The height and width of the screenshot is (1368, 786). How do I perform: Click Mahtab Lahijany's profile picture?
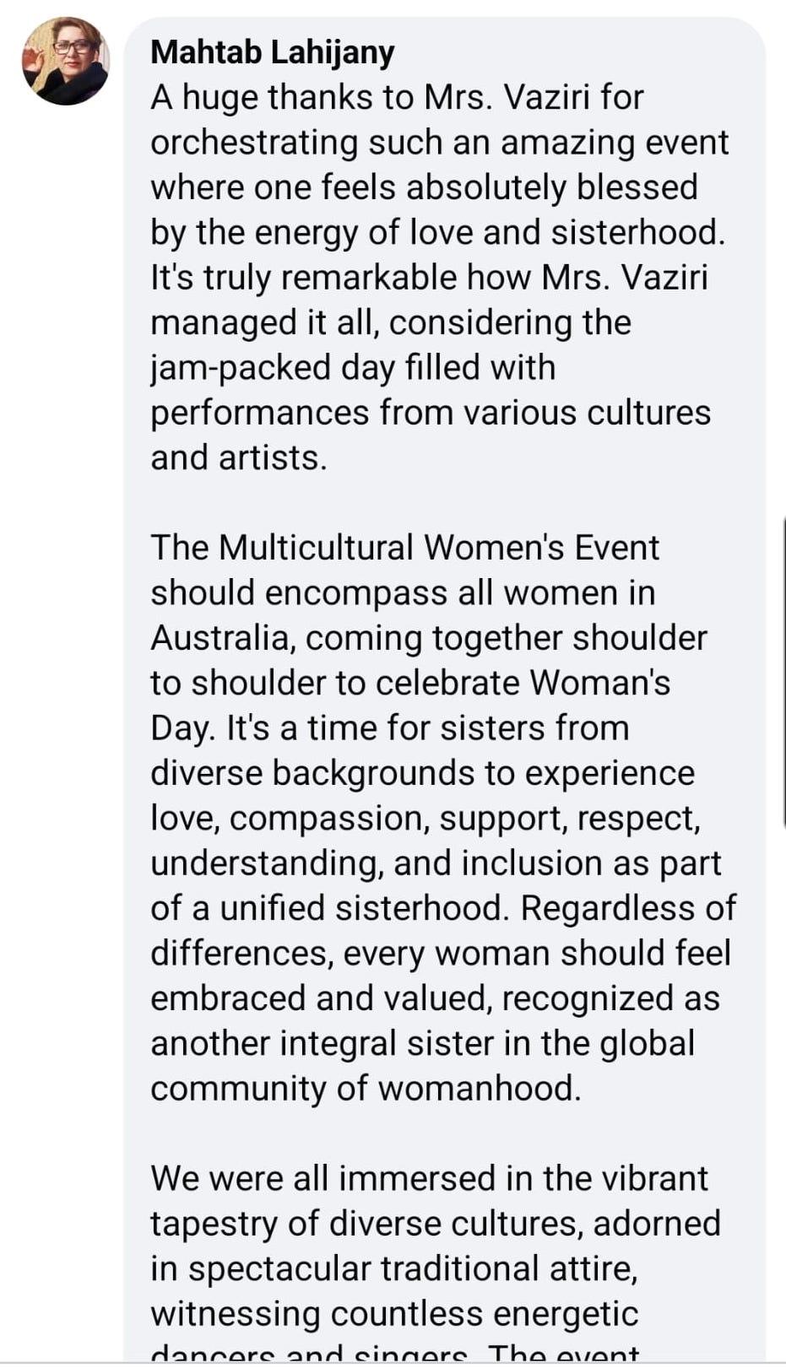66,62
